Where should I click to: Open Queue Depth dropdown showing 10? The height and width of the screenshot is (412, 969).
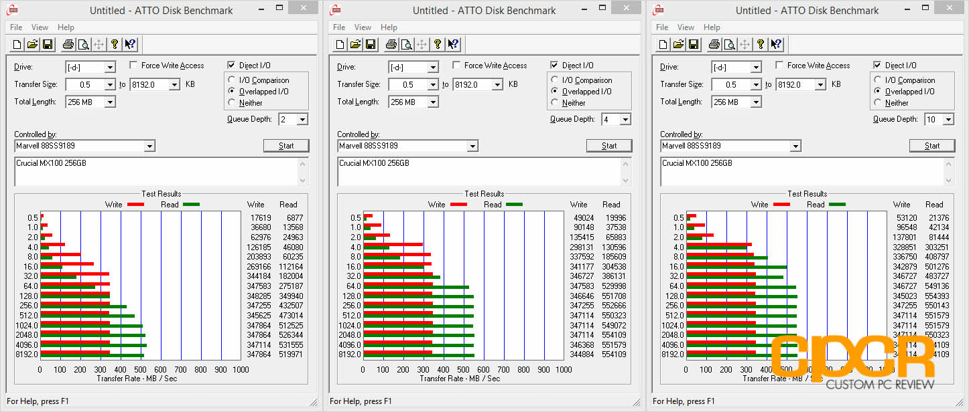(948, 120)
